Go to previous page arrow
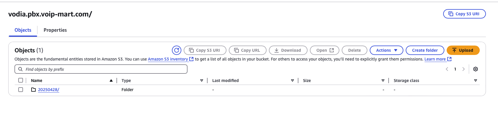This screenshot has width=498, height=124. click(447, 69)
